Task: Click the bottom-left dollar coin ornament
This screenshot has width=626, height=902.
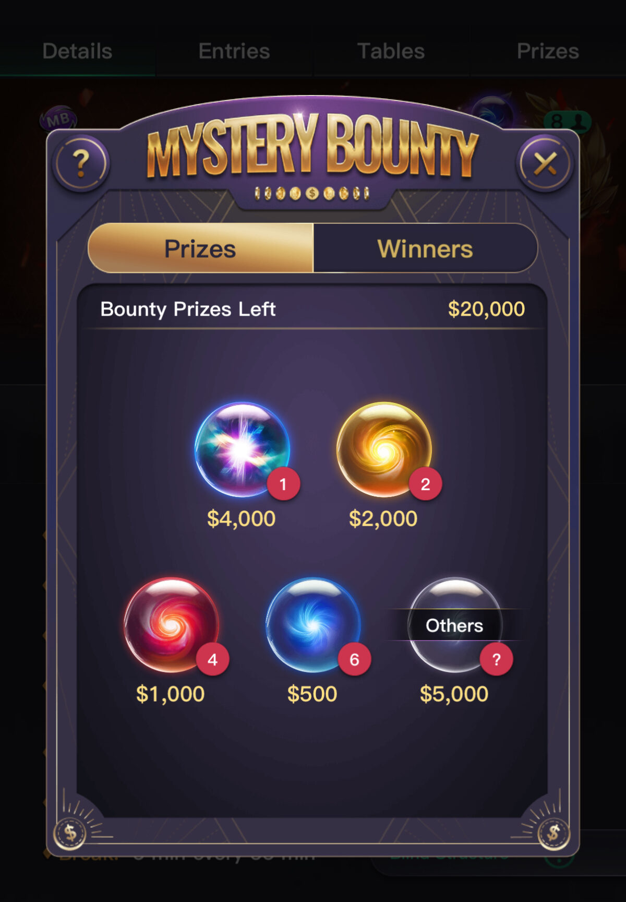Action: (71, 833)
